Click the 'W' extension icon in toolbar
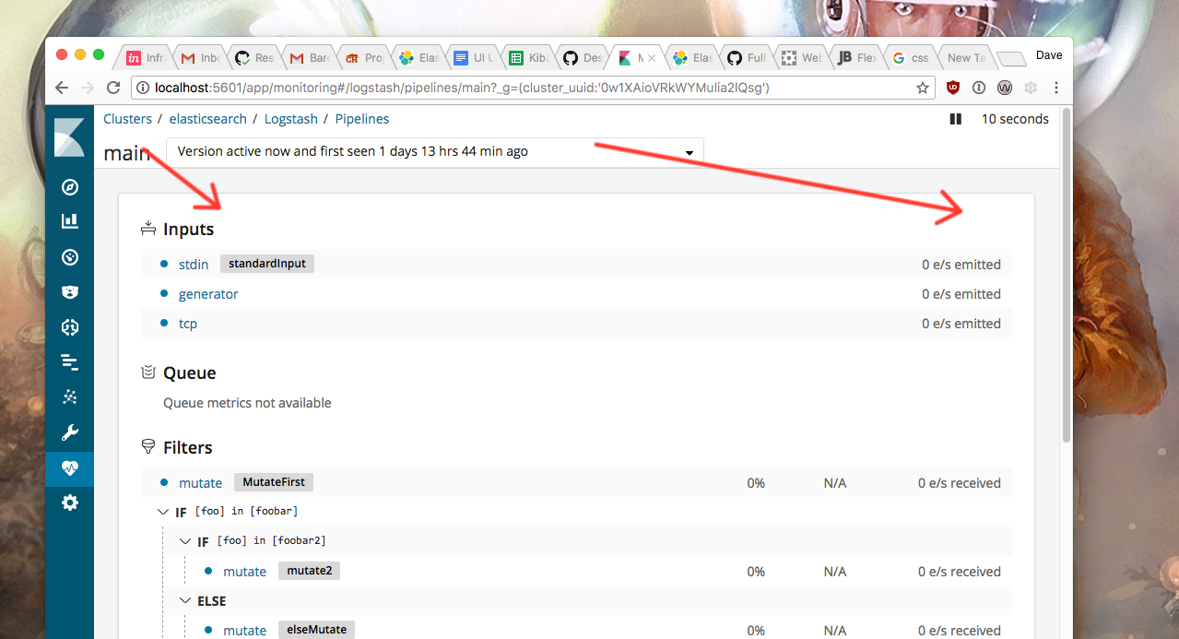The height and width of the screenshot is (639, 1179). point(1005,88)
